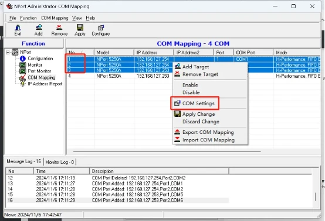Click the Port Monitor icon in tree
Image resolution: width=325 pixels, height=221 pixels.
click(x=23, y=71)
